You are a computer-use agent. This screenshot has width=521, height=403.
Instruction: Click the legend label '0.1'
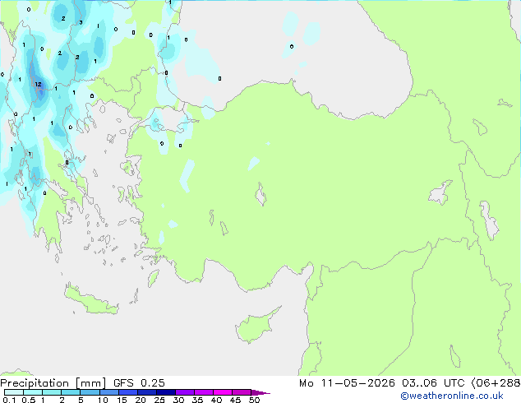click(9, 400)
